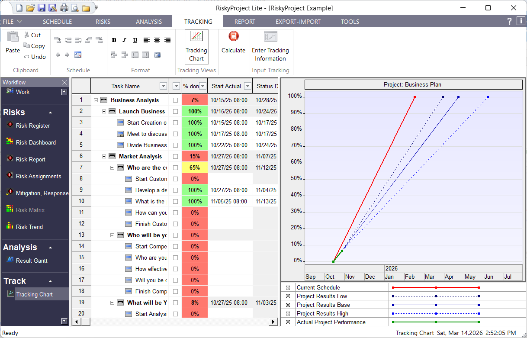The height and width of the screenshot is (338, 527).
Task: Toggle the checkbox beside Actual Project Performance
Action: [289, 322]
